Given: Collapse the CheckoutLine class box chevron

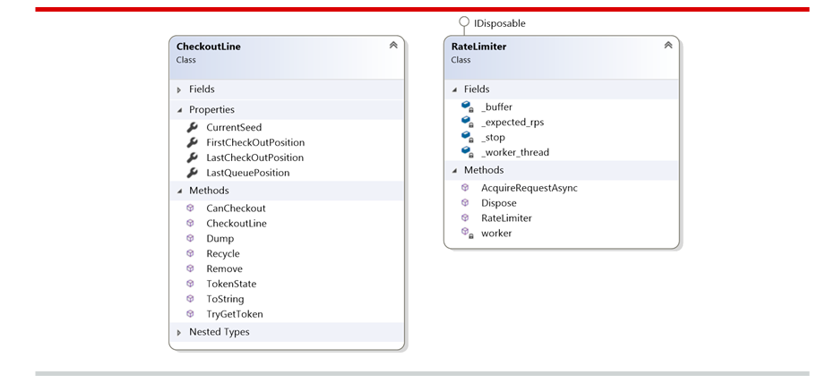Looking at the screenshot, I should tap(392, 46).
